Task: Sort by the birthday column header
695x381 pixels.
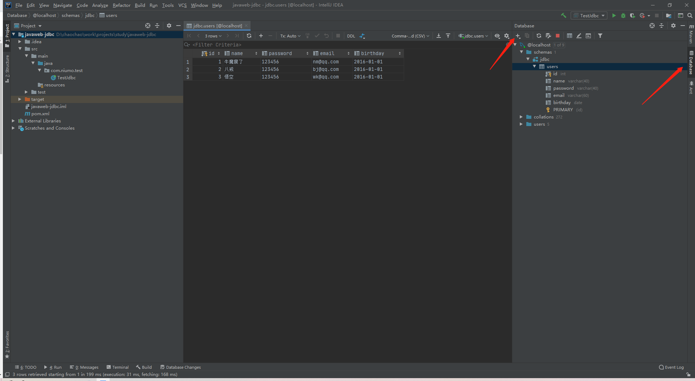Action: point(378,53)
